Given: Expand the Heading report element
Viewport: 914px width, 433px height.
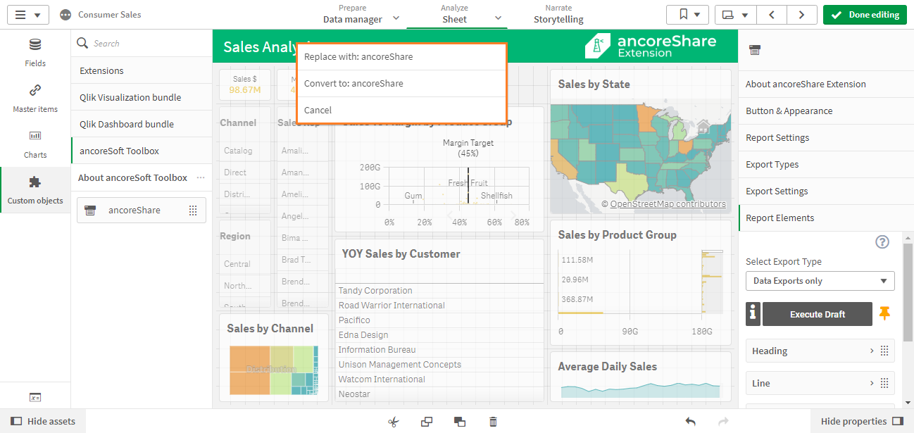Looking at the screenshot, I should (x=820, y=351).
